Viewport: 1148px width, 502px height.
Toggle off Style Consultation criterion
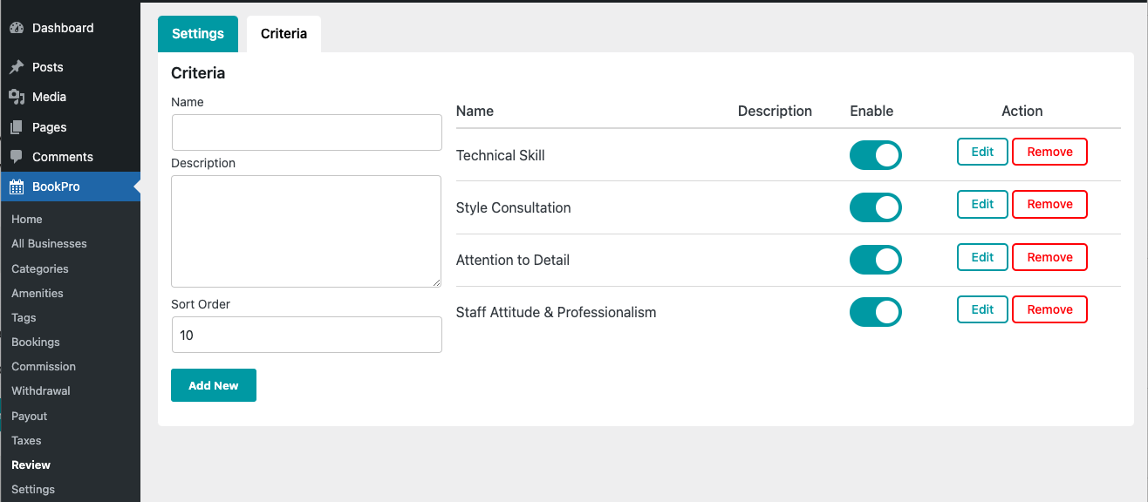click(875, 207)
